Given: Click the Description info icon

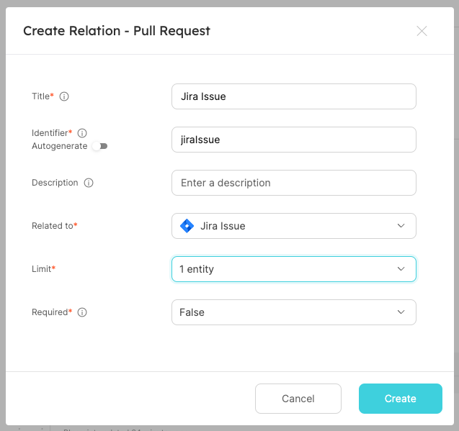Looking at the screenshot, I should [x=89, y=183].
